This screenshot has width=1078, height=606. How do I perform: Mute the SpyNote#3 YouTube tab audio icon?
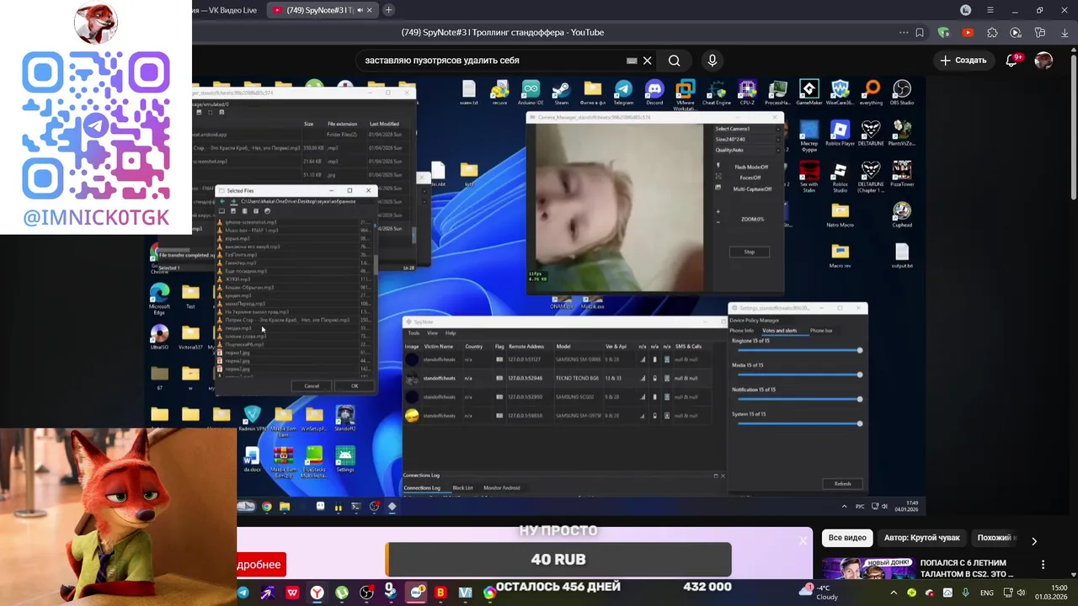pos(360,10)
